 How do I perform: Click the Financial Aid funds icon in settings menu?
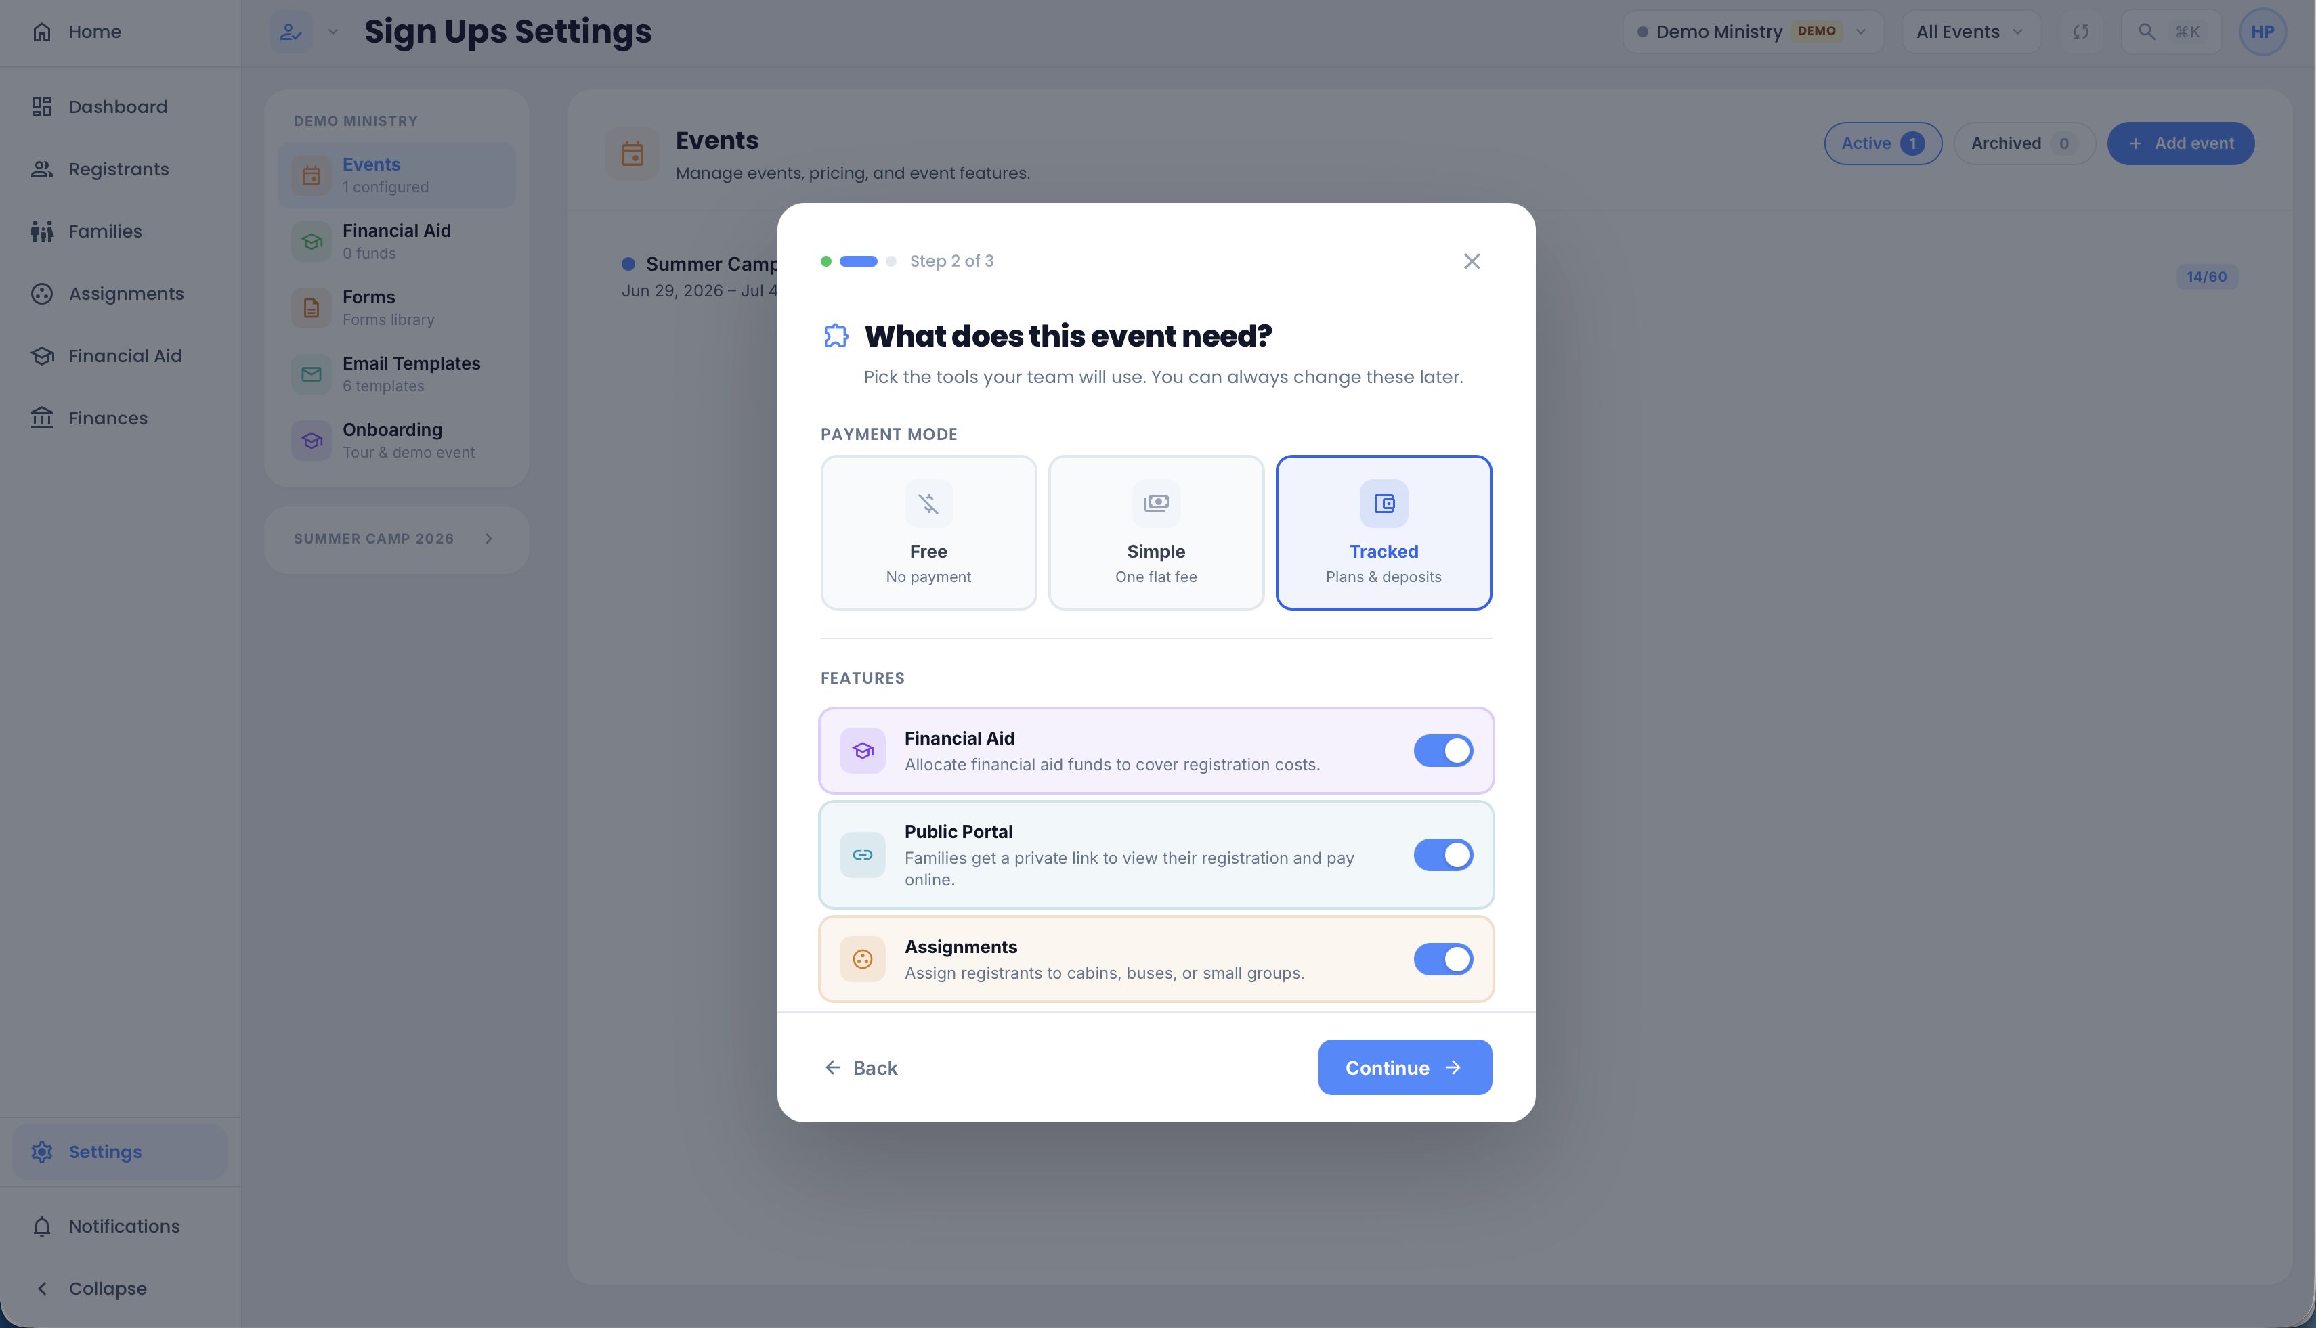[x=312, y=242]
